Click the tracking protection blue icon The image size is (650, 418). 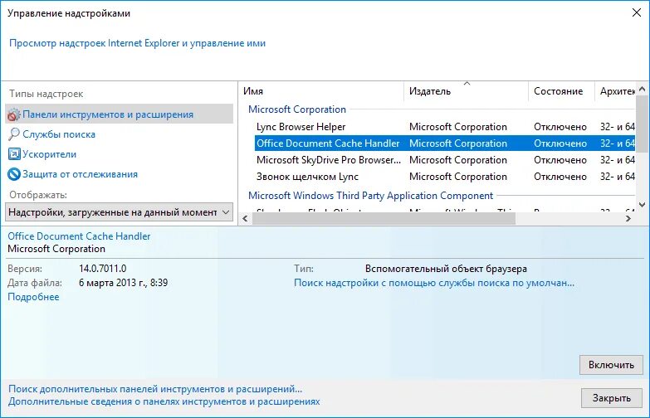[x=13, y=174]
